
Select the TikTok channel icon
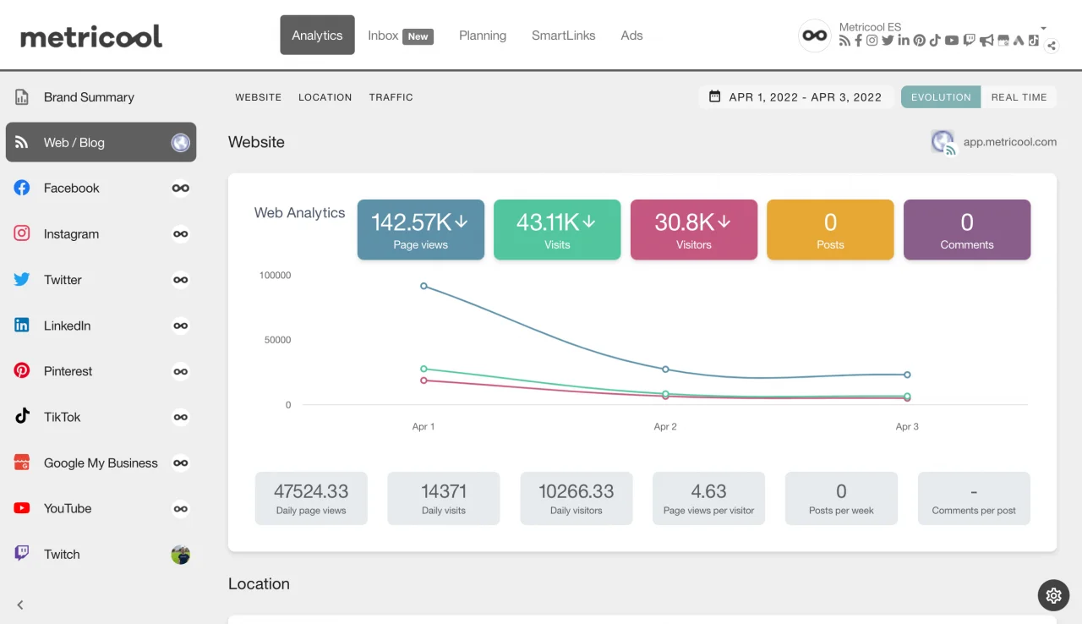(x=21, y=417)
